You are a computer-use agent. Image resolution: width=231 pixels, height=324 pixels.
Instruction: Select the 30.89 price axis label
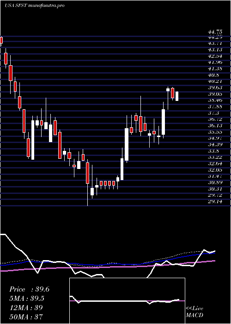[215, 182]
